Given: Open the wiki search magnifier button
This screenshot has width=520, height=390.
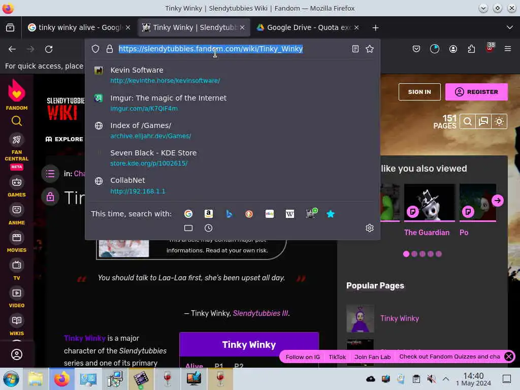Looking at the screenshot, I should pos(468,121).
